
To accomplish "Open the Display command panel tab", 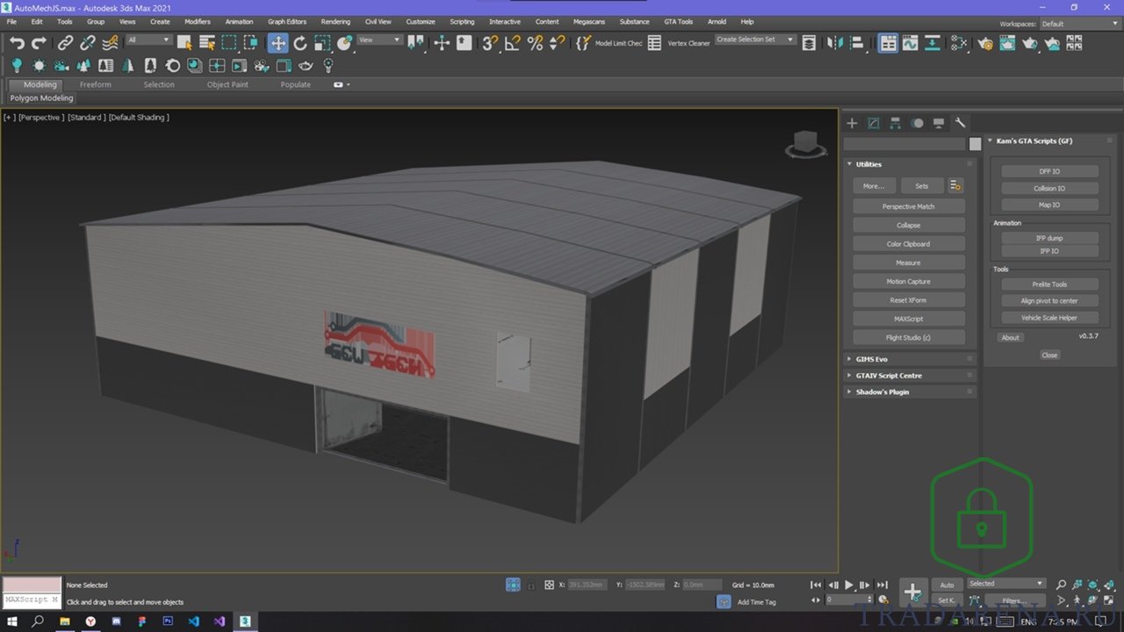I will point(939,123).
